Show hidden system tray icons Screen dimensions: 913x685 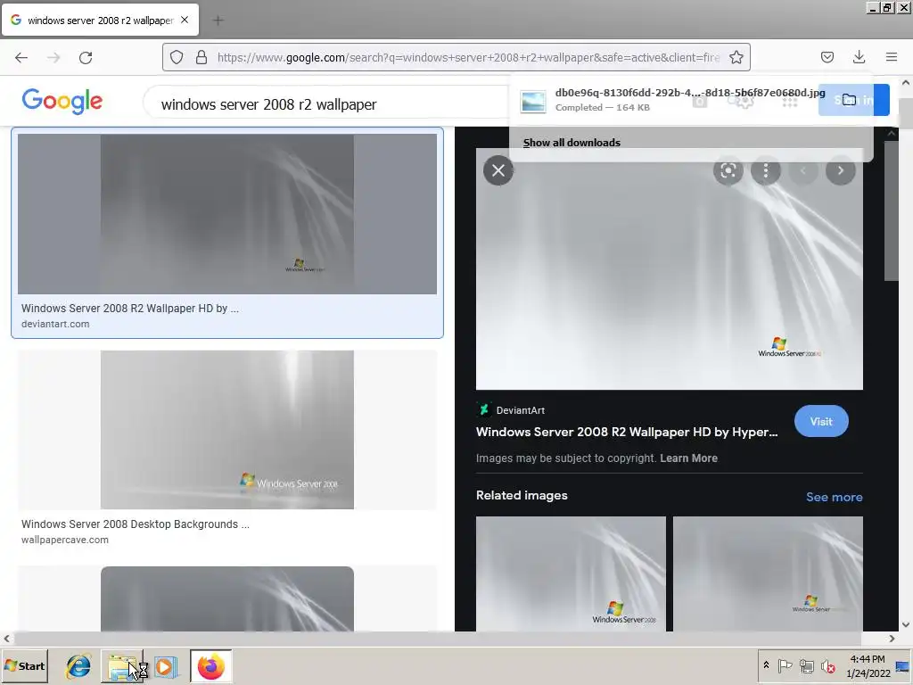pos(766,665)
